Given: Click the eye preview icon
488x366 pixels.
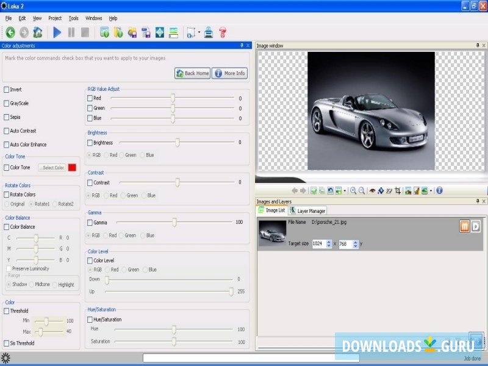Looking at the screenshot, I should click(373, 190).
